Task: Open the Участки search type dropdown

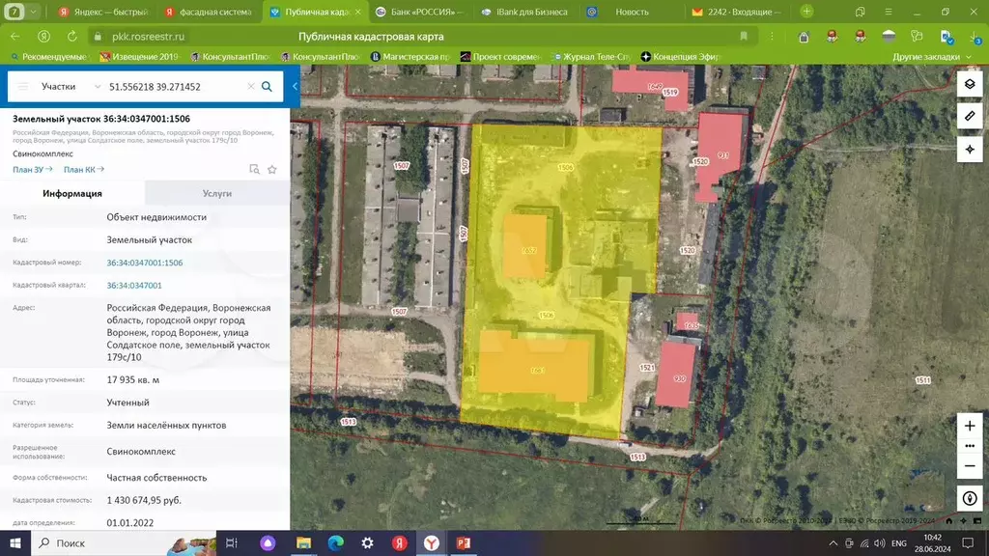Action: [71, 86]
